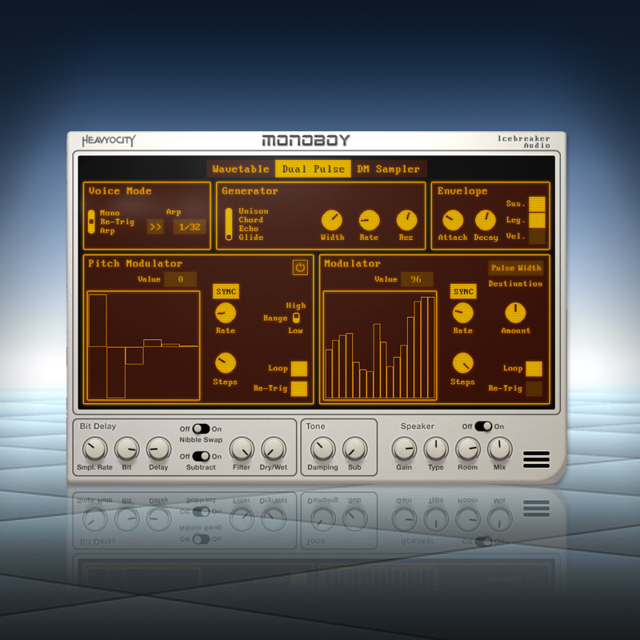This screenshot has width=640, height=640.
Task: Click the Pitch Modulator Rate knob
Action: point(226,313)
